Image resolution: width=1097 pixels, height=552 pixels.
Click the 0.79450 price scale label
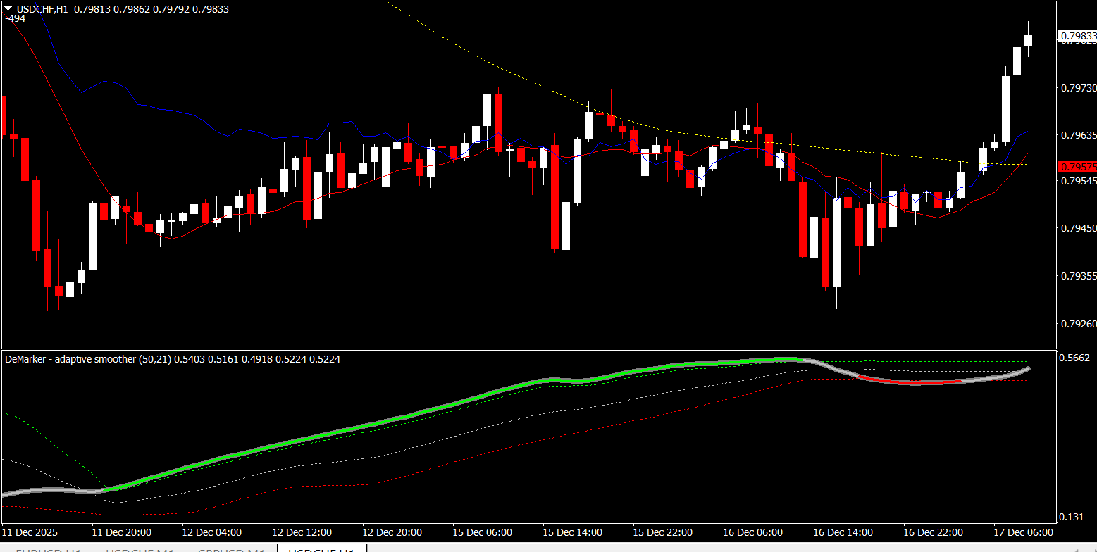pos(1078,228)
